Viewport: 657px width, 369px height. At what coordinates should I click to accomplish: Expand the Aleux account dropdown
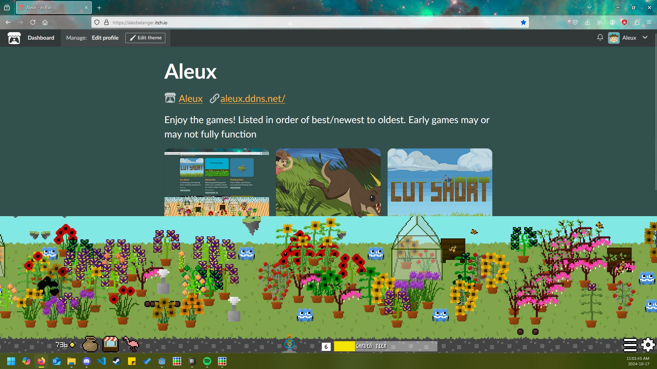(x=645, y=38)
